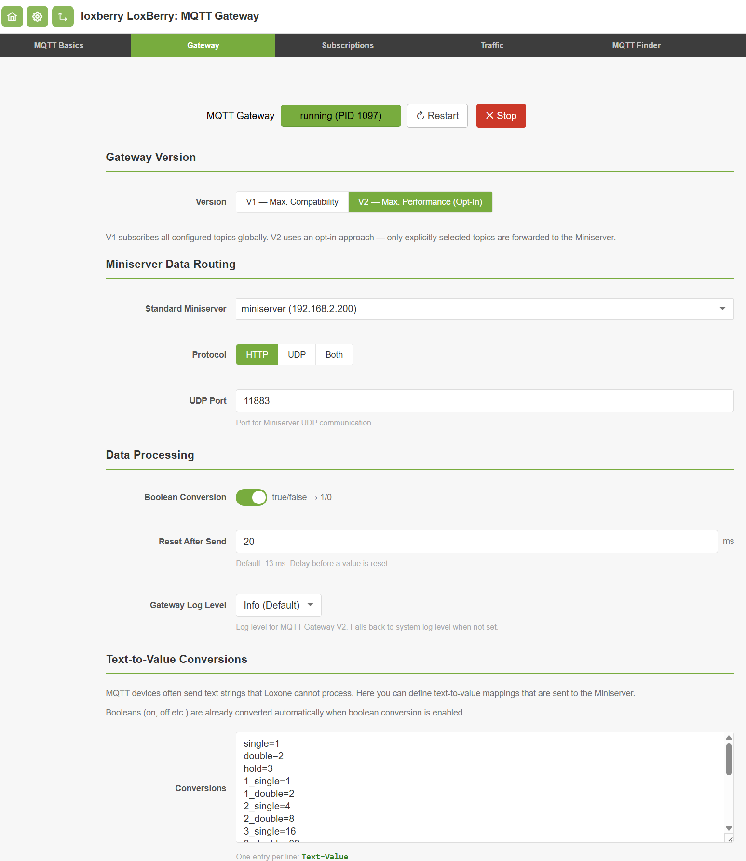Image resolution: width=746 pixels, height=861 pixels.
Task: Click into the Conversions text area
Action: point(480,787)
